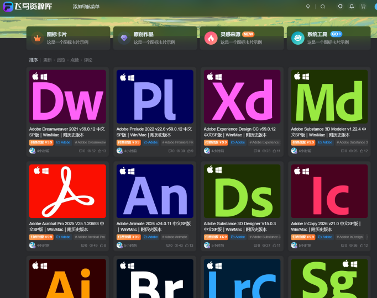Open the Adobe Dreamweaver 2021 title link
This screenshot has height=298, width=377.
[x=67, y=131]
